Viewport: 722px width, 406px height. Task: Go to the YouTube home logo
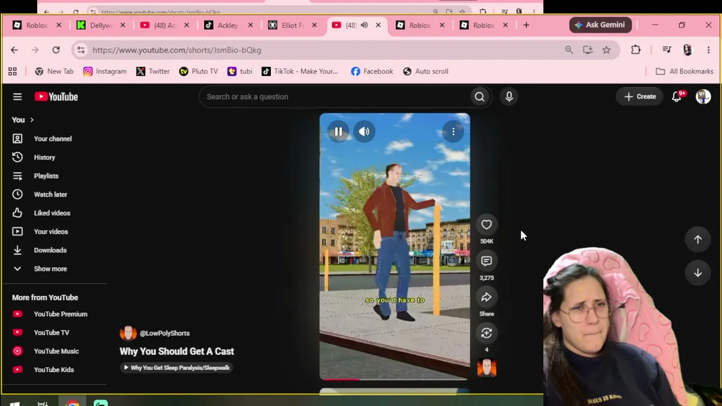(x=56, y=96)
